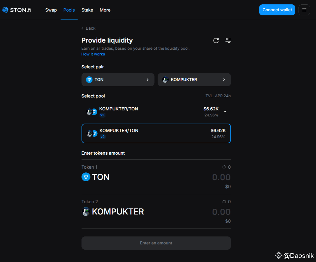The height and width of the screenshot is (262, 316).
Task: Click the STON.fi logo
Action: pyautogui.click(x=17, y=10)
